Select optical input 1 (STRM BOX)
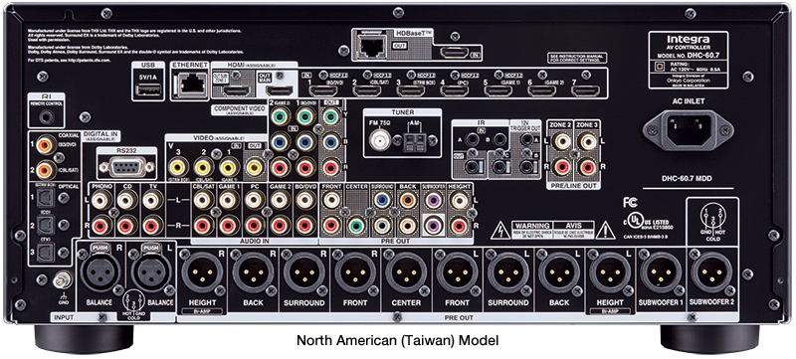 (45, 197)
